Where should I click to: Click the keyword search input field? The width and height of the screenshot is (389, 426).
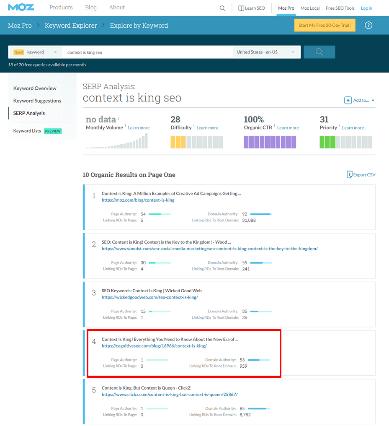[x=148, y=52]
